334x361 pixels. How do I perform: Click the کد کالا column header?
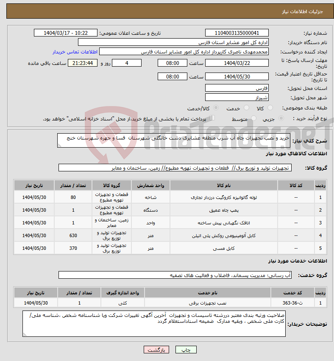coord(296,185)
